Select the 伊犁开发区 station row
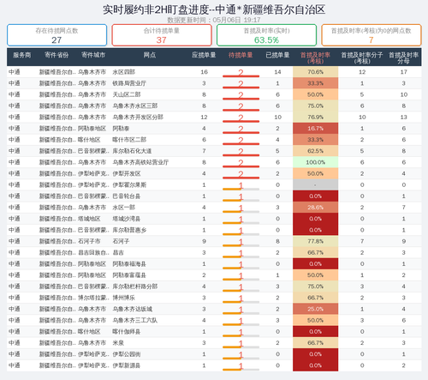 pyautogui.click(x=214, y=173)
